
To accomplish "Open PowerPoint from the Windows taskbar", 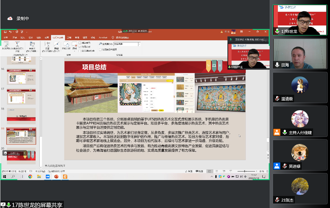I will (56, 177).
